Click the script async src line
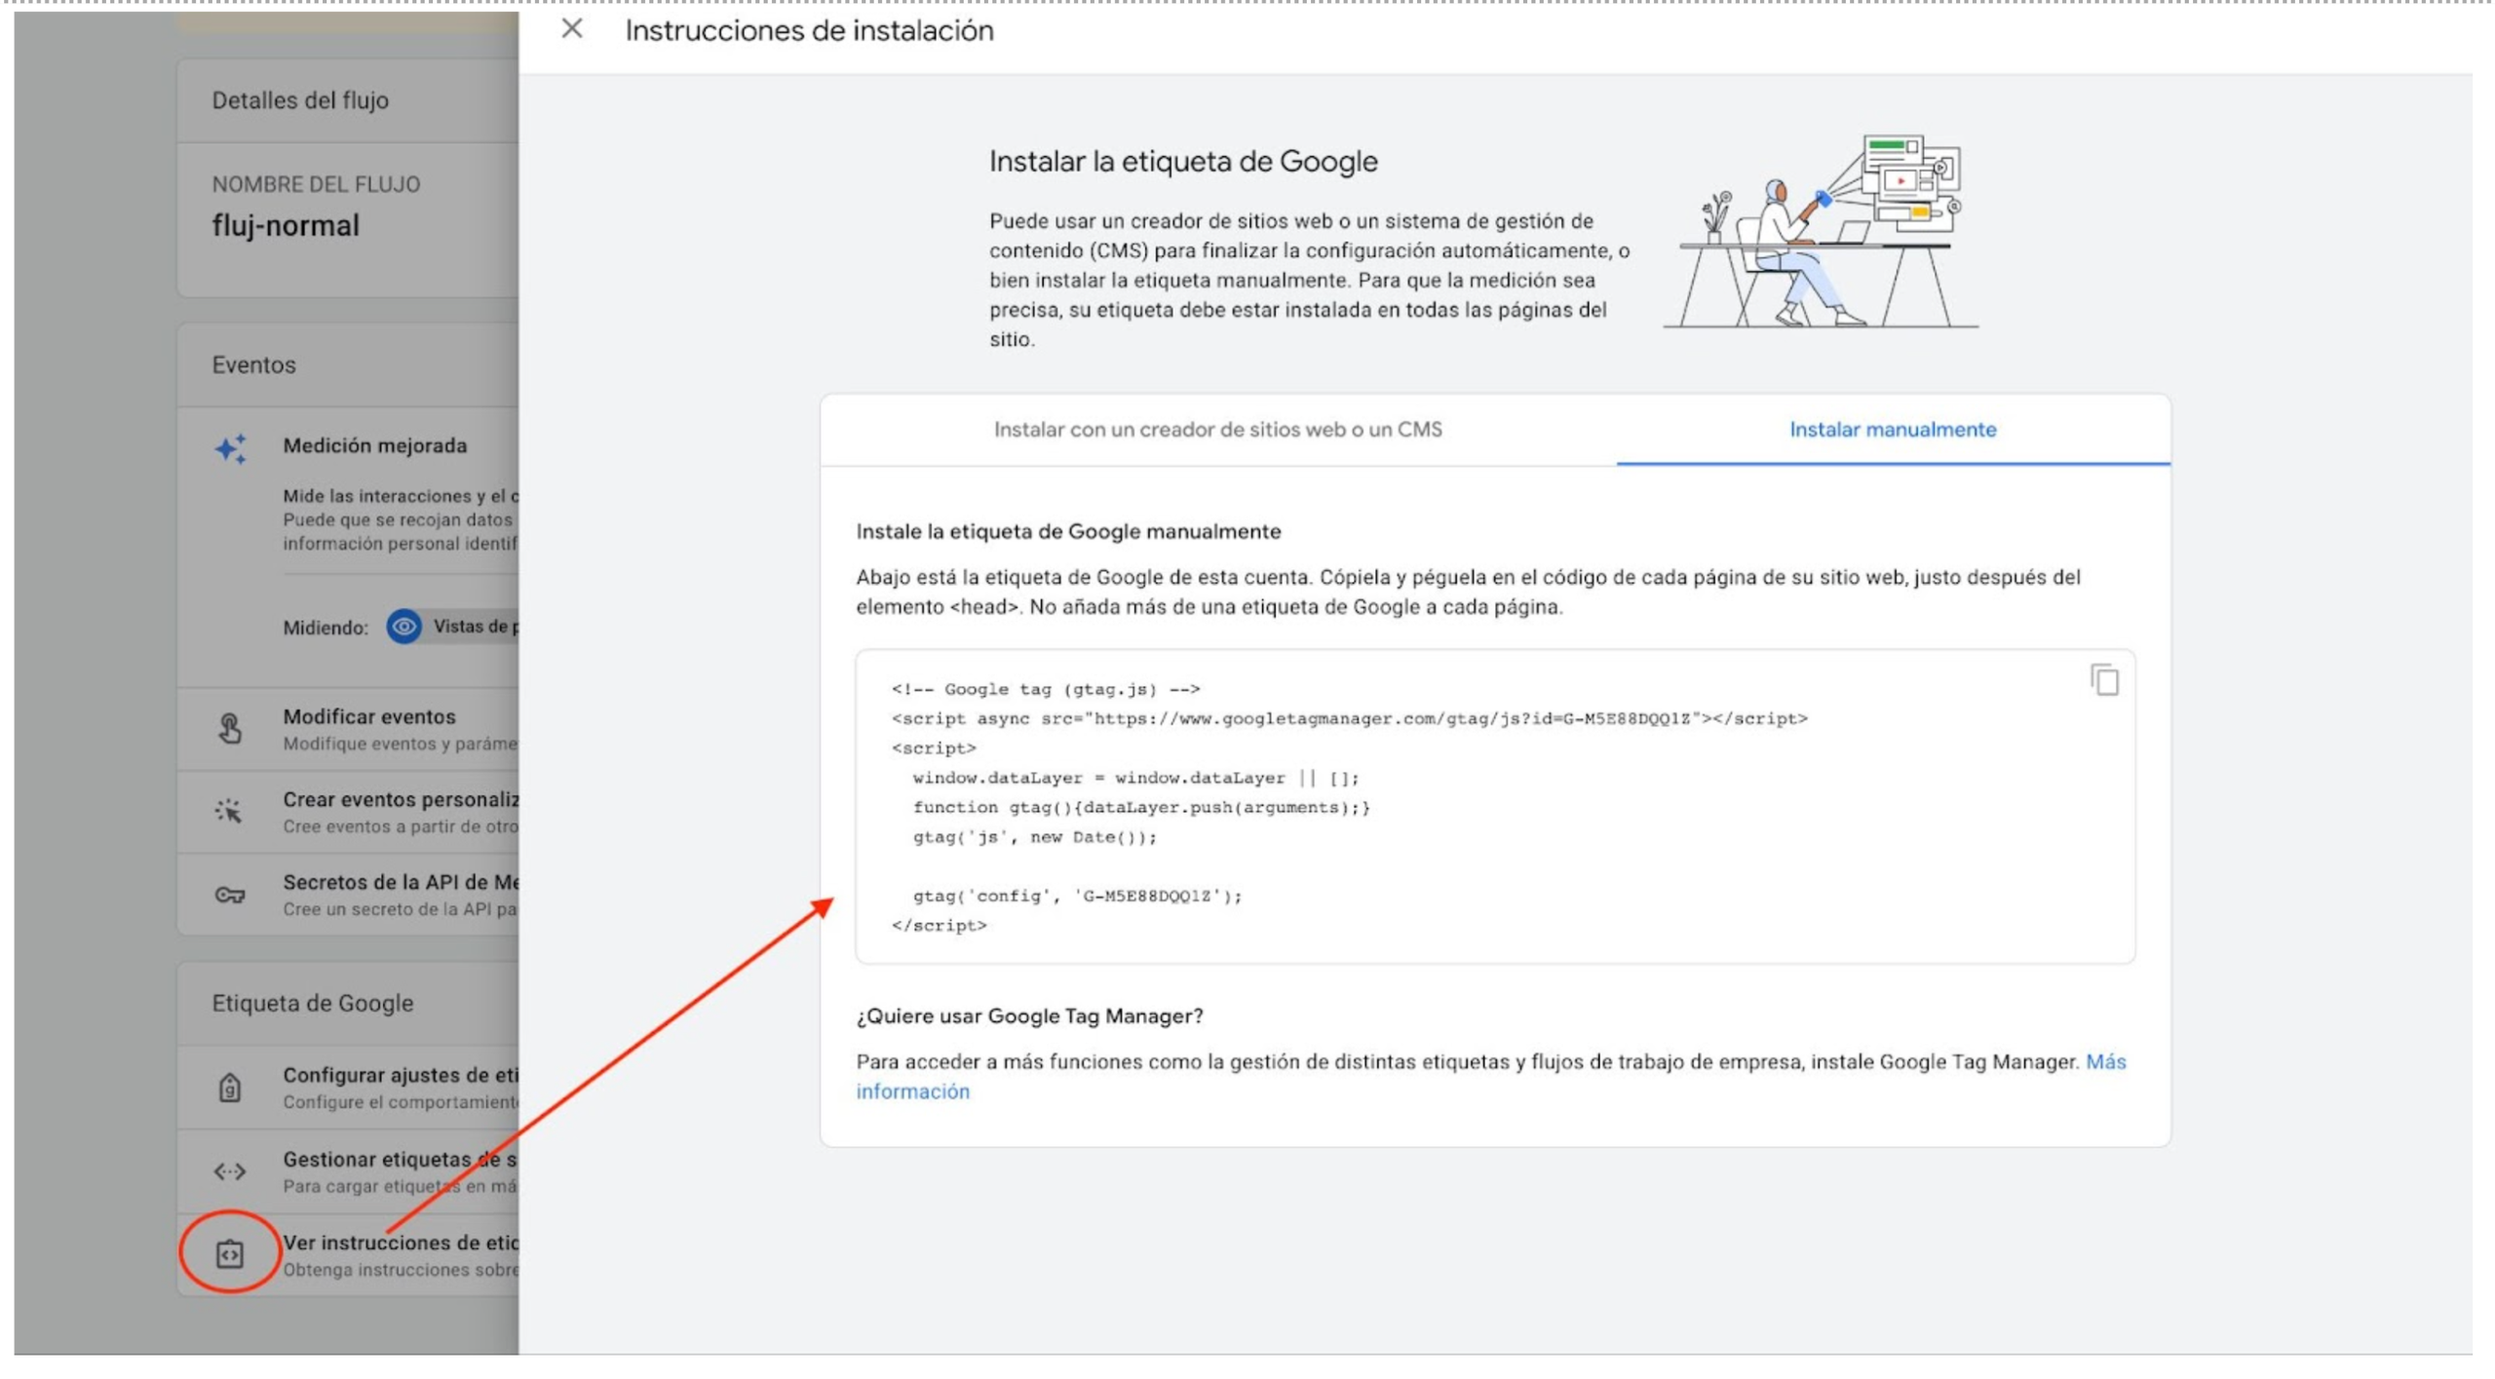The height and width of the screenshot is (1379, 2495). (x=1349, y=718)
